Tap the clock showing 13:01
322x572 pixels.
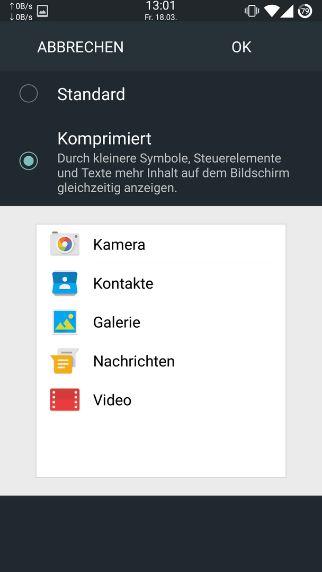161,6
